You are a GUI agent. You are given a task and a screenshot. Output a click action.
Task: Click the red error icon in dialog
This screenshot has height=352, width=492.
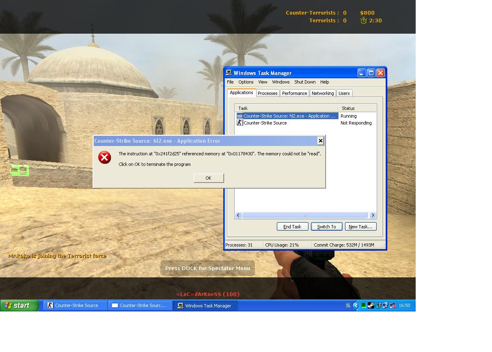pos(104,157)
